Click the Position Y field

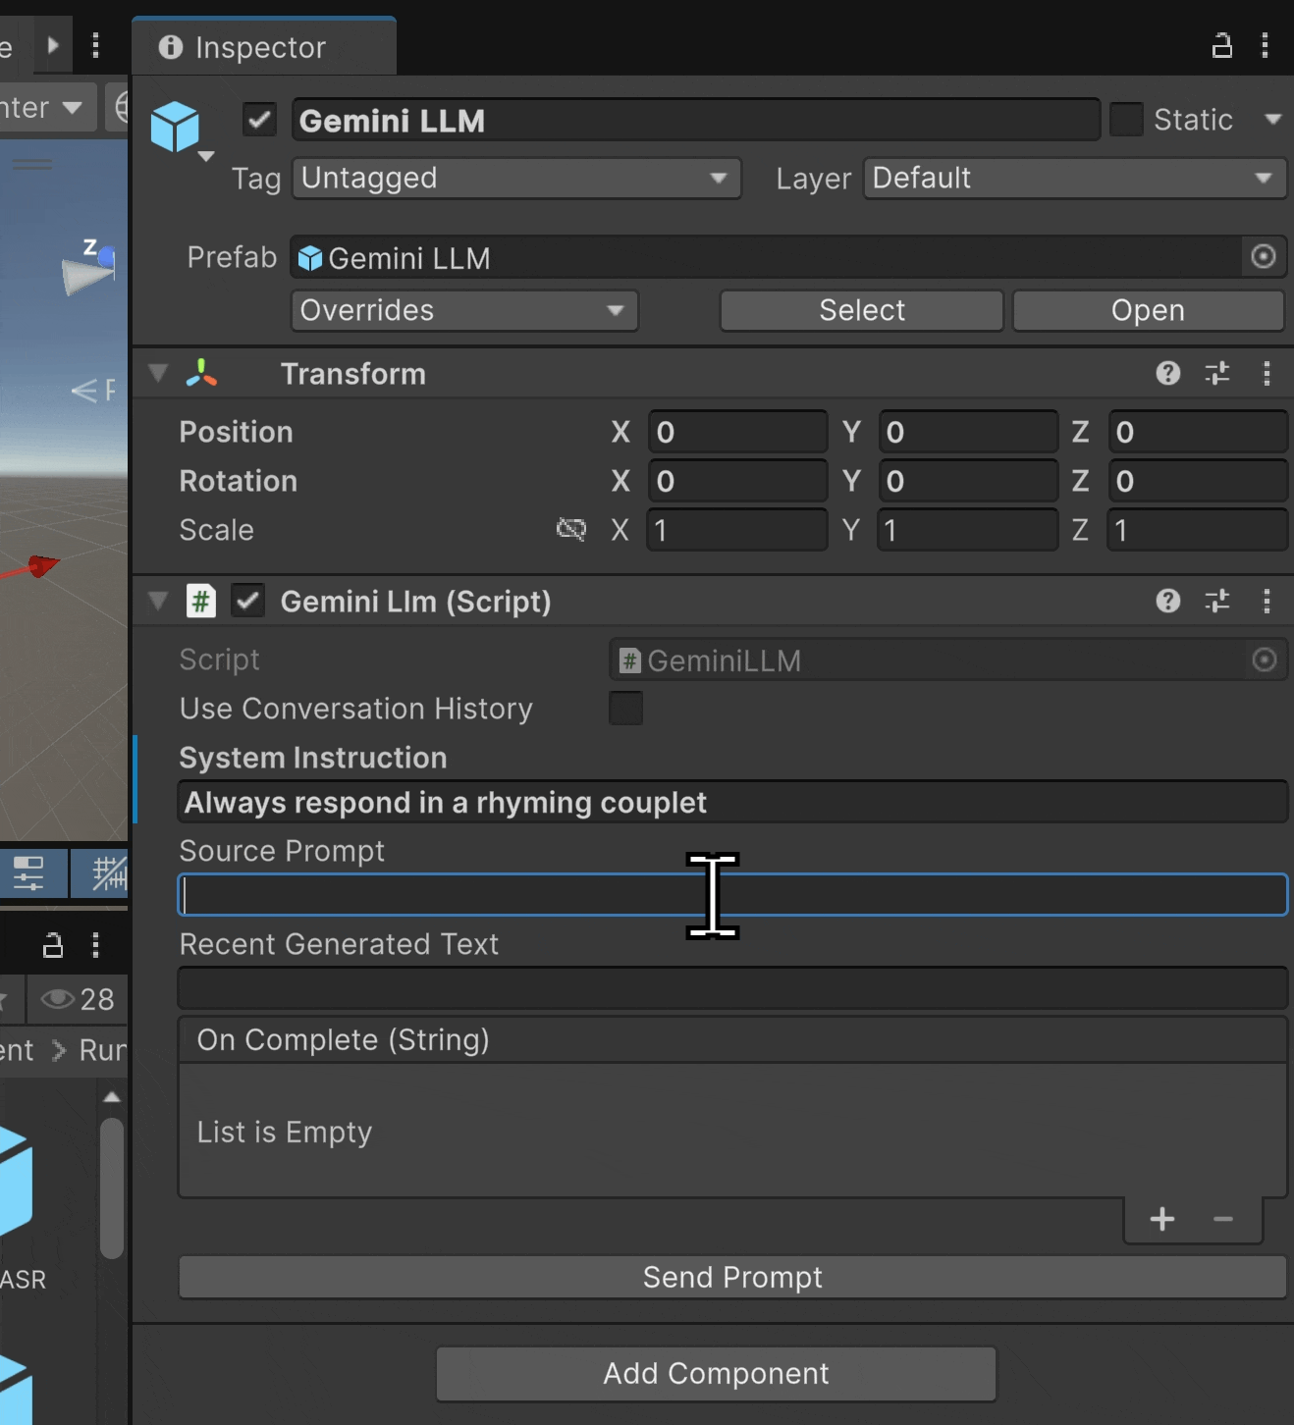point(968,432)
